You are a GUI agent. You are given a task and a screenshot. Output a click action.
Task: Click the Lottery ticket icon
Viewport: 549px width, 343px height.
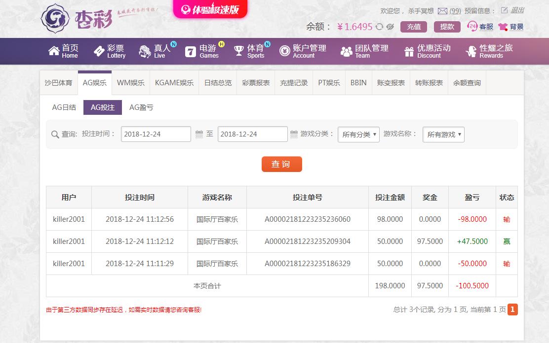click(x=99, y=51)
